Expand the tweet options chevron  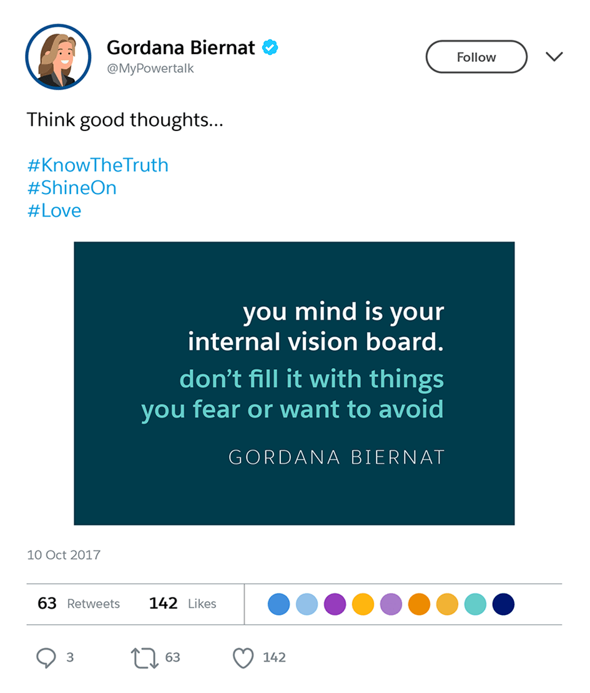pos(554,57)
